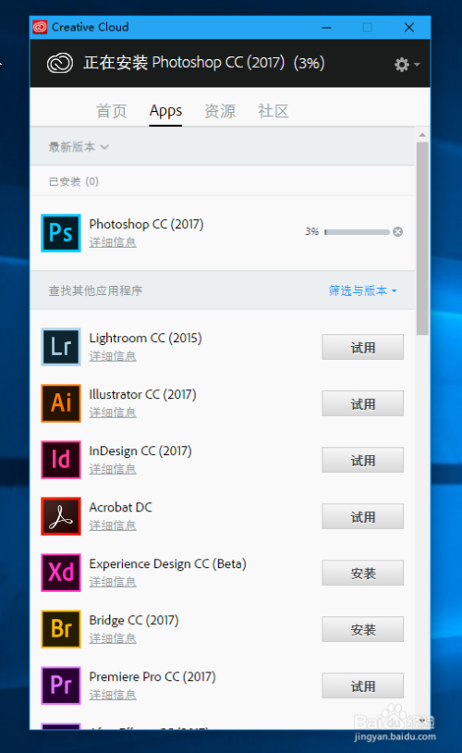This screenshot has width=462, height=753.
Task: Click the Photoshop CC app icon
Action: 61,233
